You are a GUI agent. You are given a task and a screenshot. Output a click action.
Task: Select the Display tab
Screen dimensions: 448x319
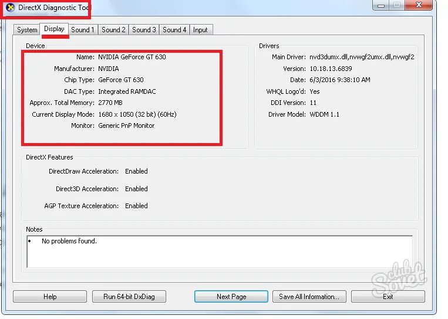click(54, 29)
